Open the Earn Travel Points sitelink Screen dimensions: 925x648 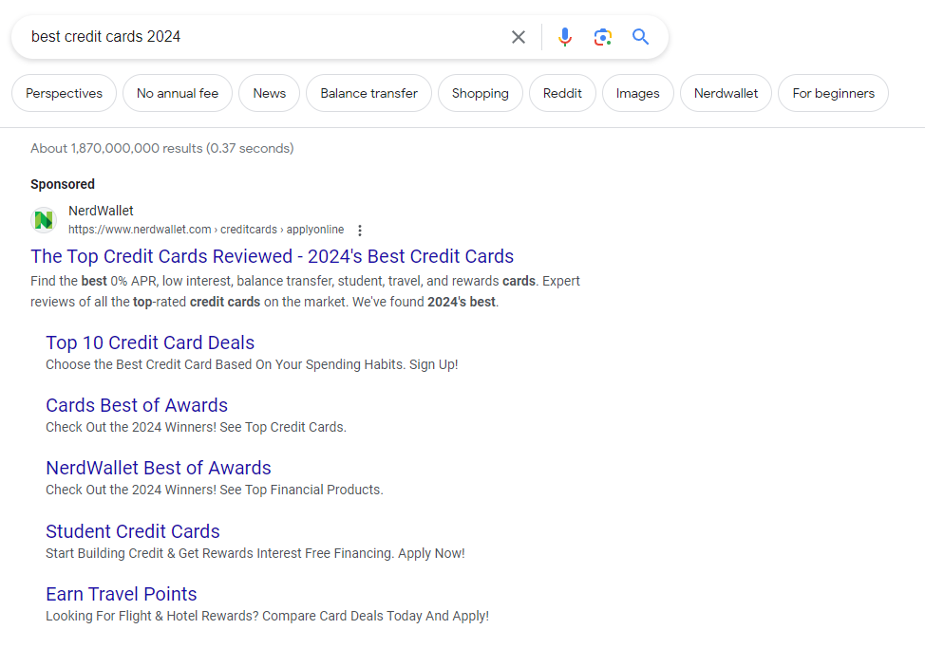(x=122, y=594)
